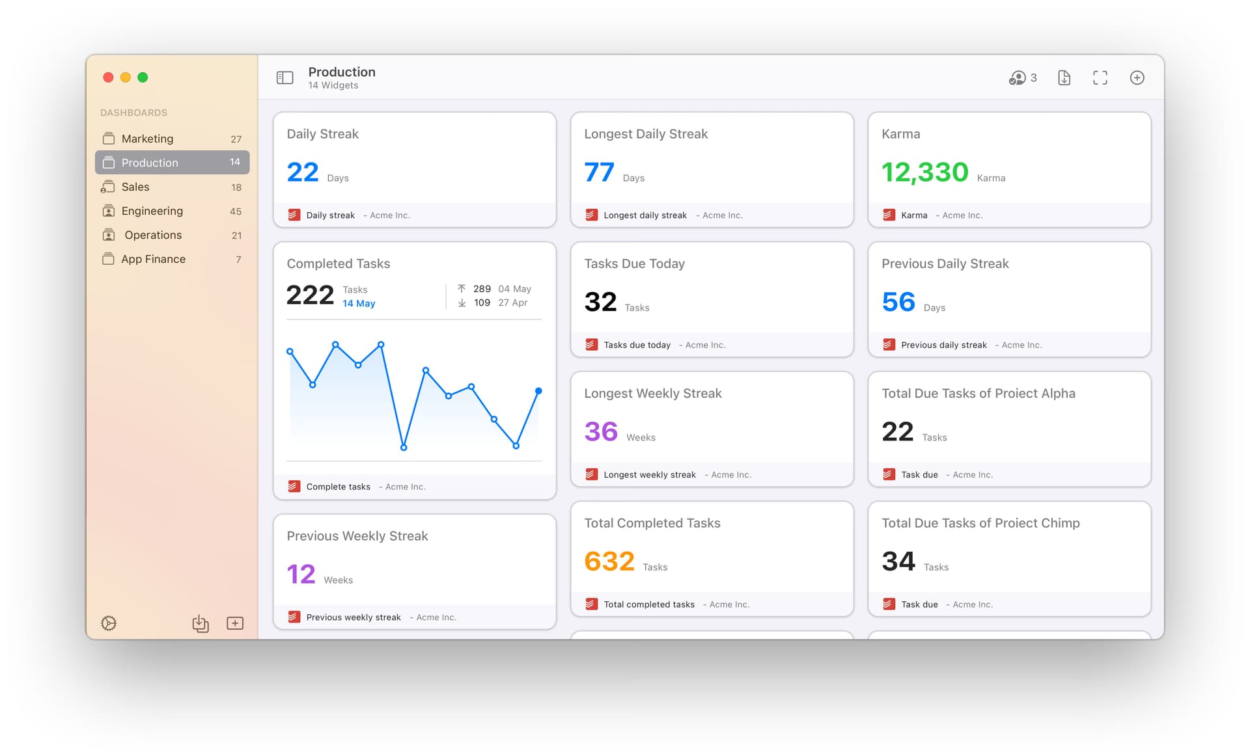1250x756 pixels.
Task: Click Todoist icon beside Previous weekly streak
Action: 294,617
